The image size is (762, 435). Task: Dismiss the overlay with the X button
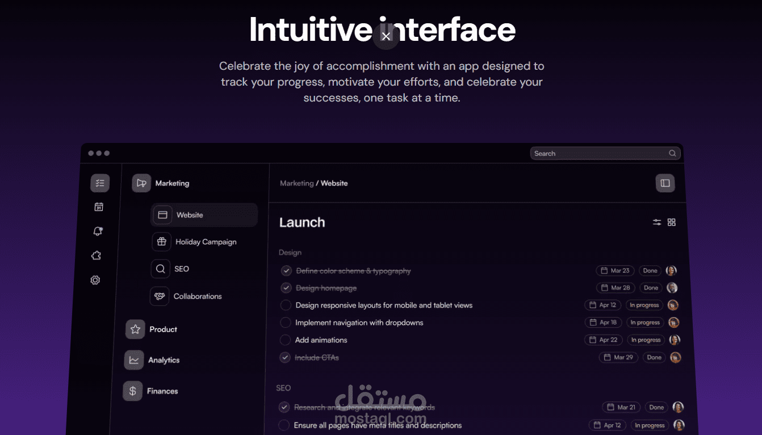[x=386, y=36]
